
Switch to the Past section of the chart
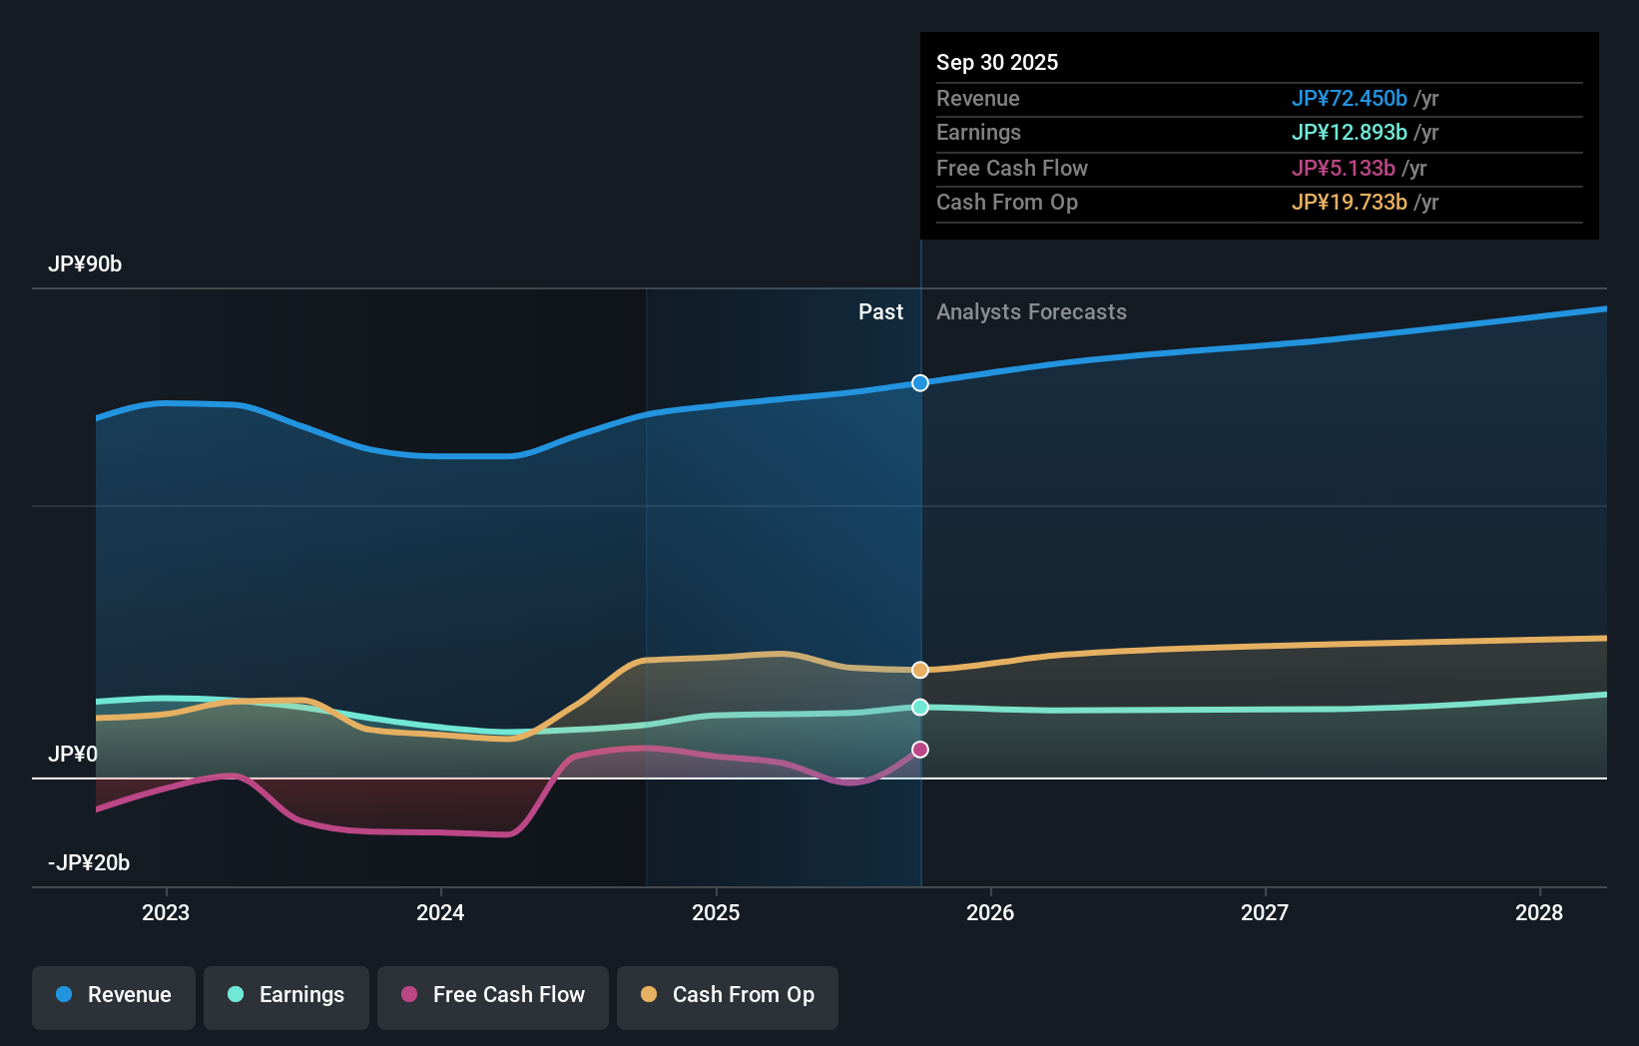click(880, 311)
